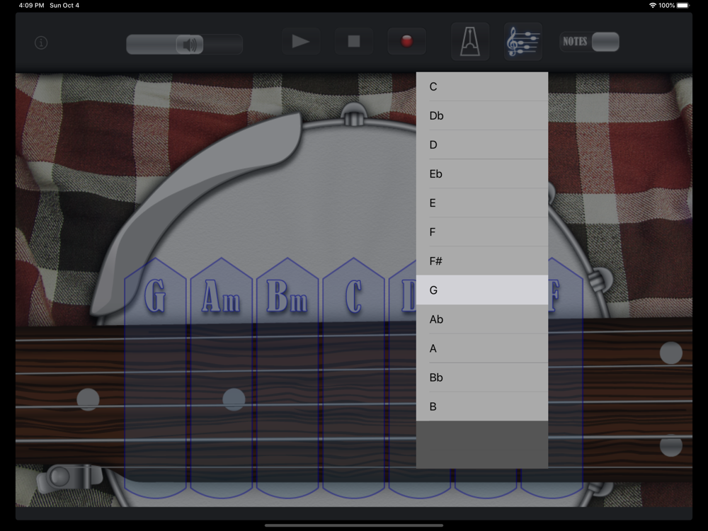Tap the info icon
Screen dimensions: 708x531
(41, 43)
